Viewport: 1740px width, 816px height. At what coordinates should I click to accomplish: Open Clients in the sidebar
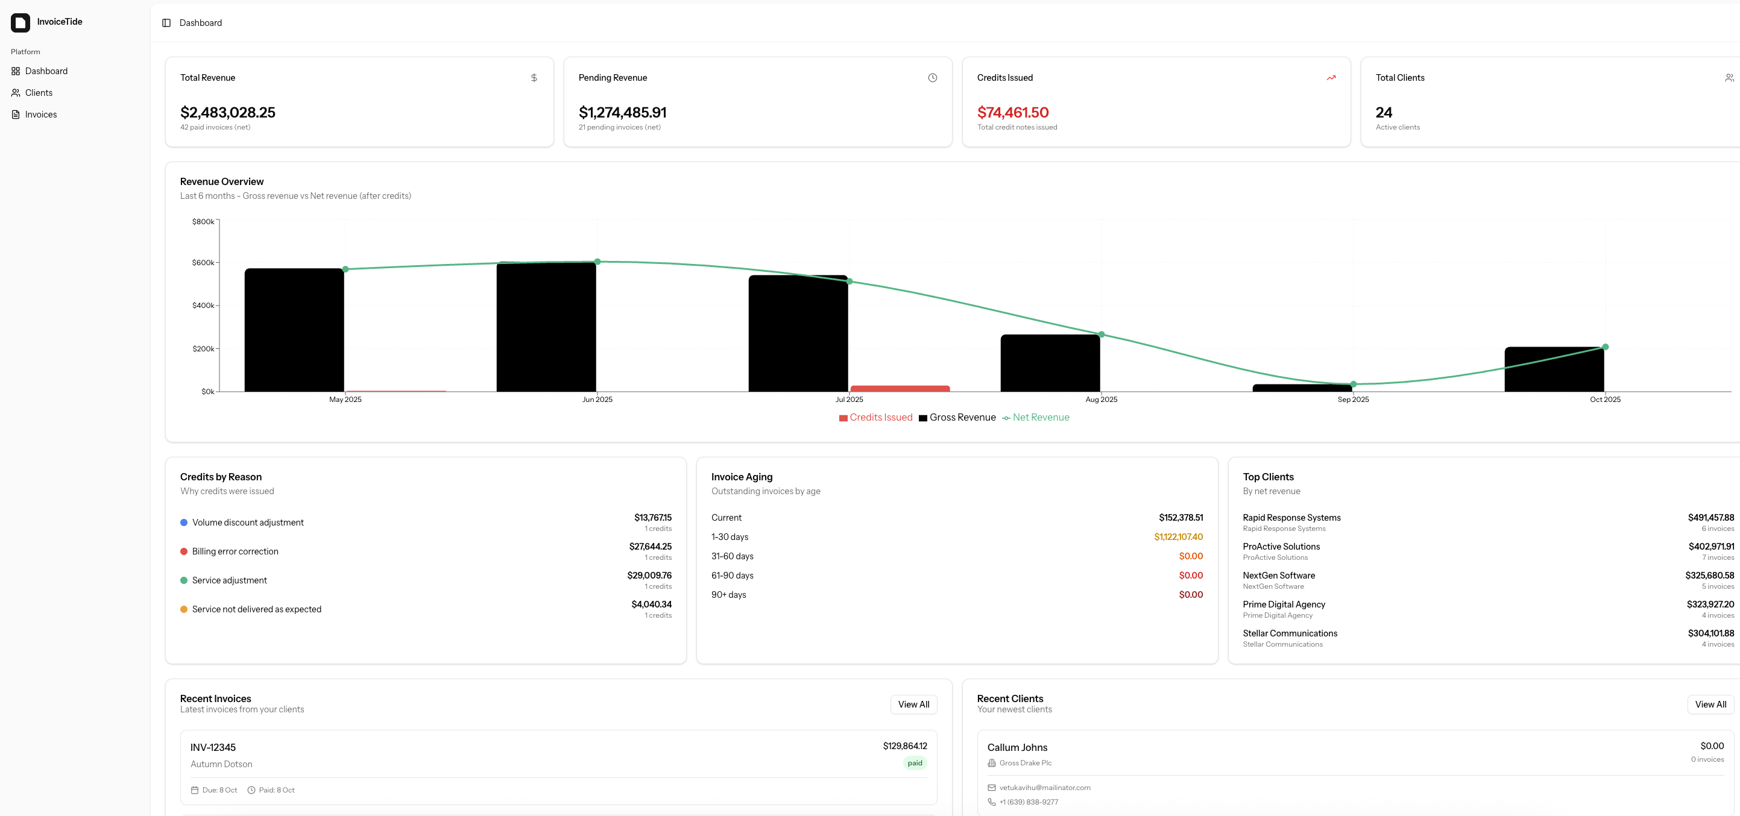pyautogui.click(x=39, y=92)
